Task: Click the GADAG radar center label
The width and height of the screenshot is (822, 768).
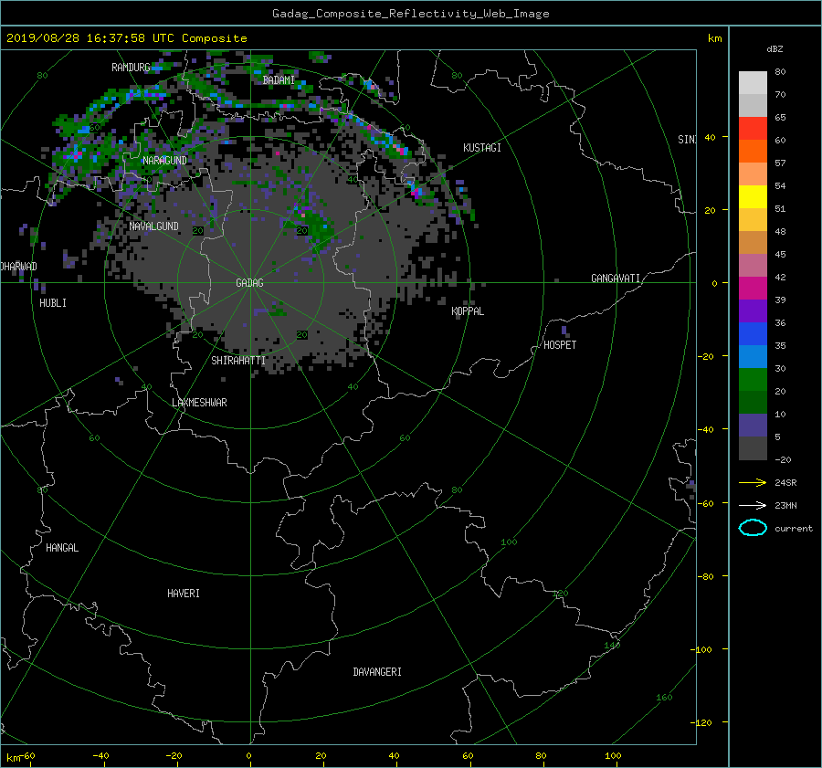Action: (x=249, y=283)
